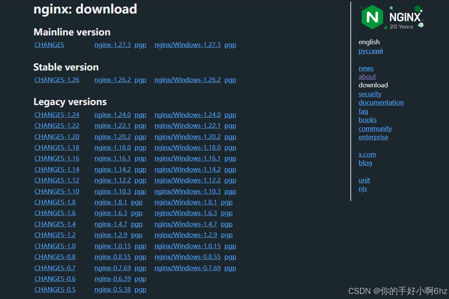
Task: Open the community page
Action: click(375, 129)
